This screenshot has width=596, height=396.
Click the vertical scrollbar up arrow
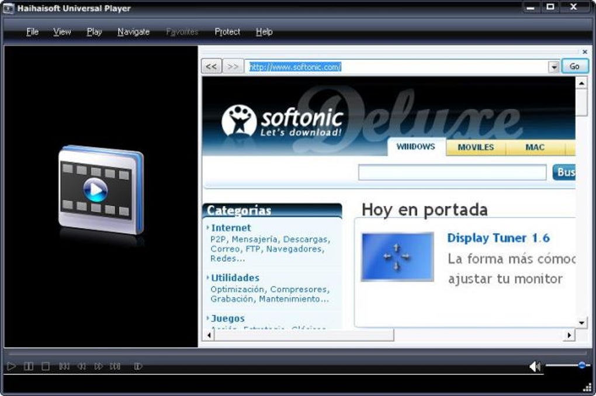click(x=581, y=83)
